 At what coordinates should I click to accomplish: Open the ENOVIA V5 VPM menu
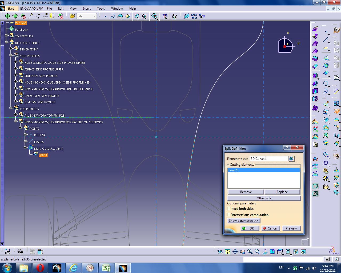32,9
